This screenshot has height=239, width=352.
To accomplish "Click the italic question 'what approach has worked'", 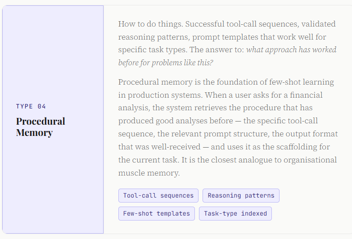I will pos(291,50).
